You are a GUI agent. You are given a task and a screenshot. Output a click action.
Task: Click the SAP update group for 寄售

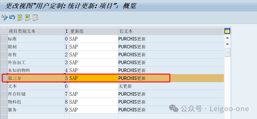[93, 54]
